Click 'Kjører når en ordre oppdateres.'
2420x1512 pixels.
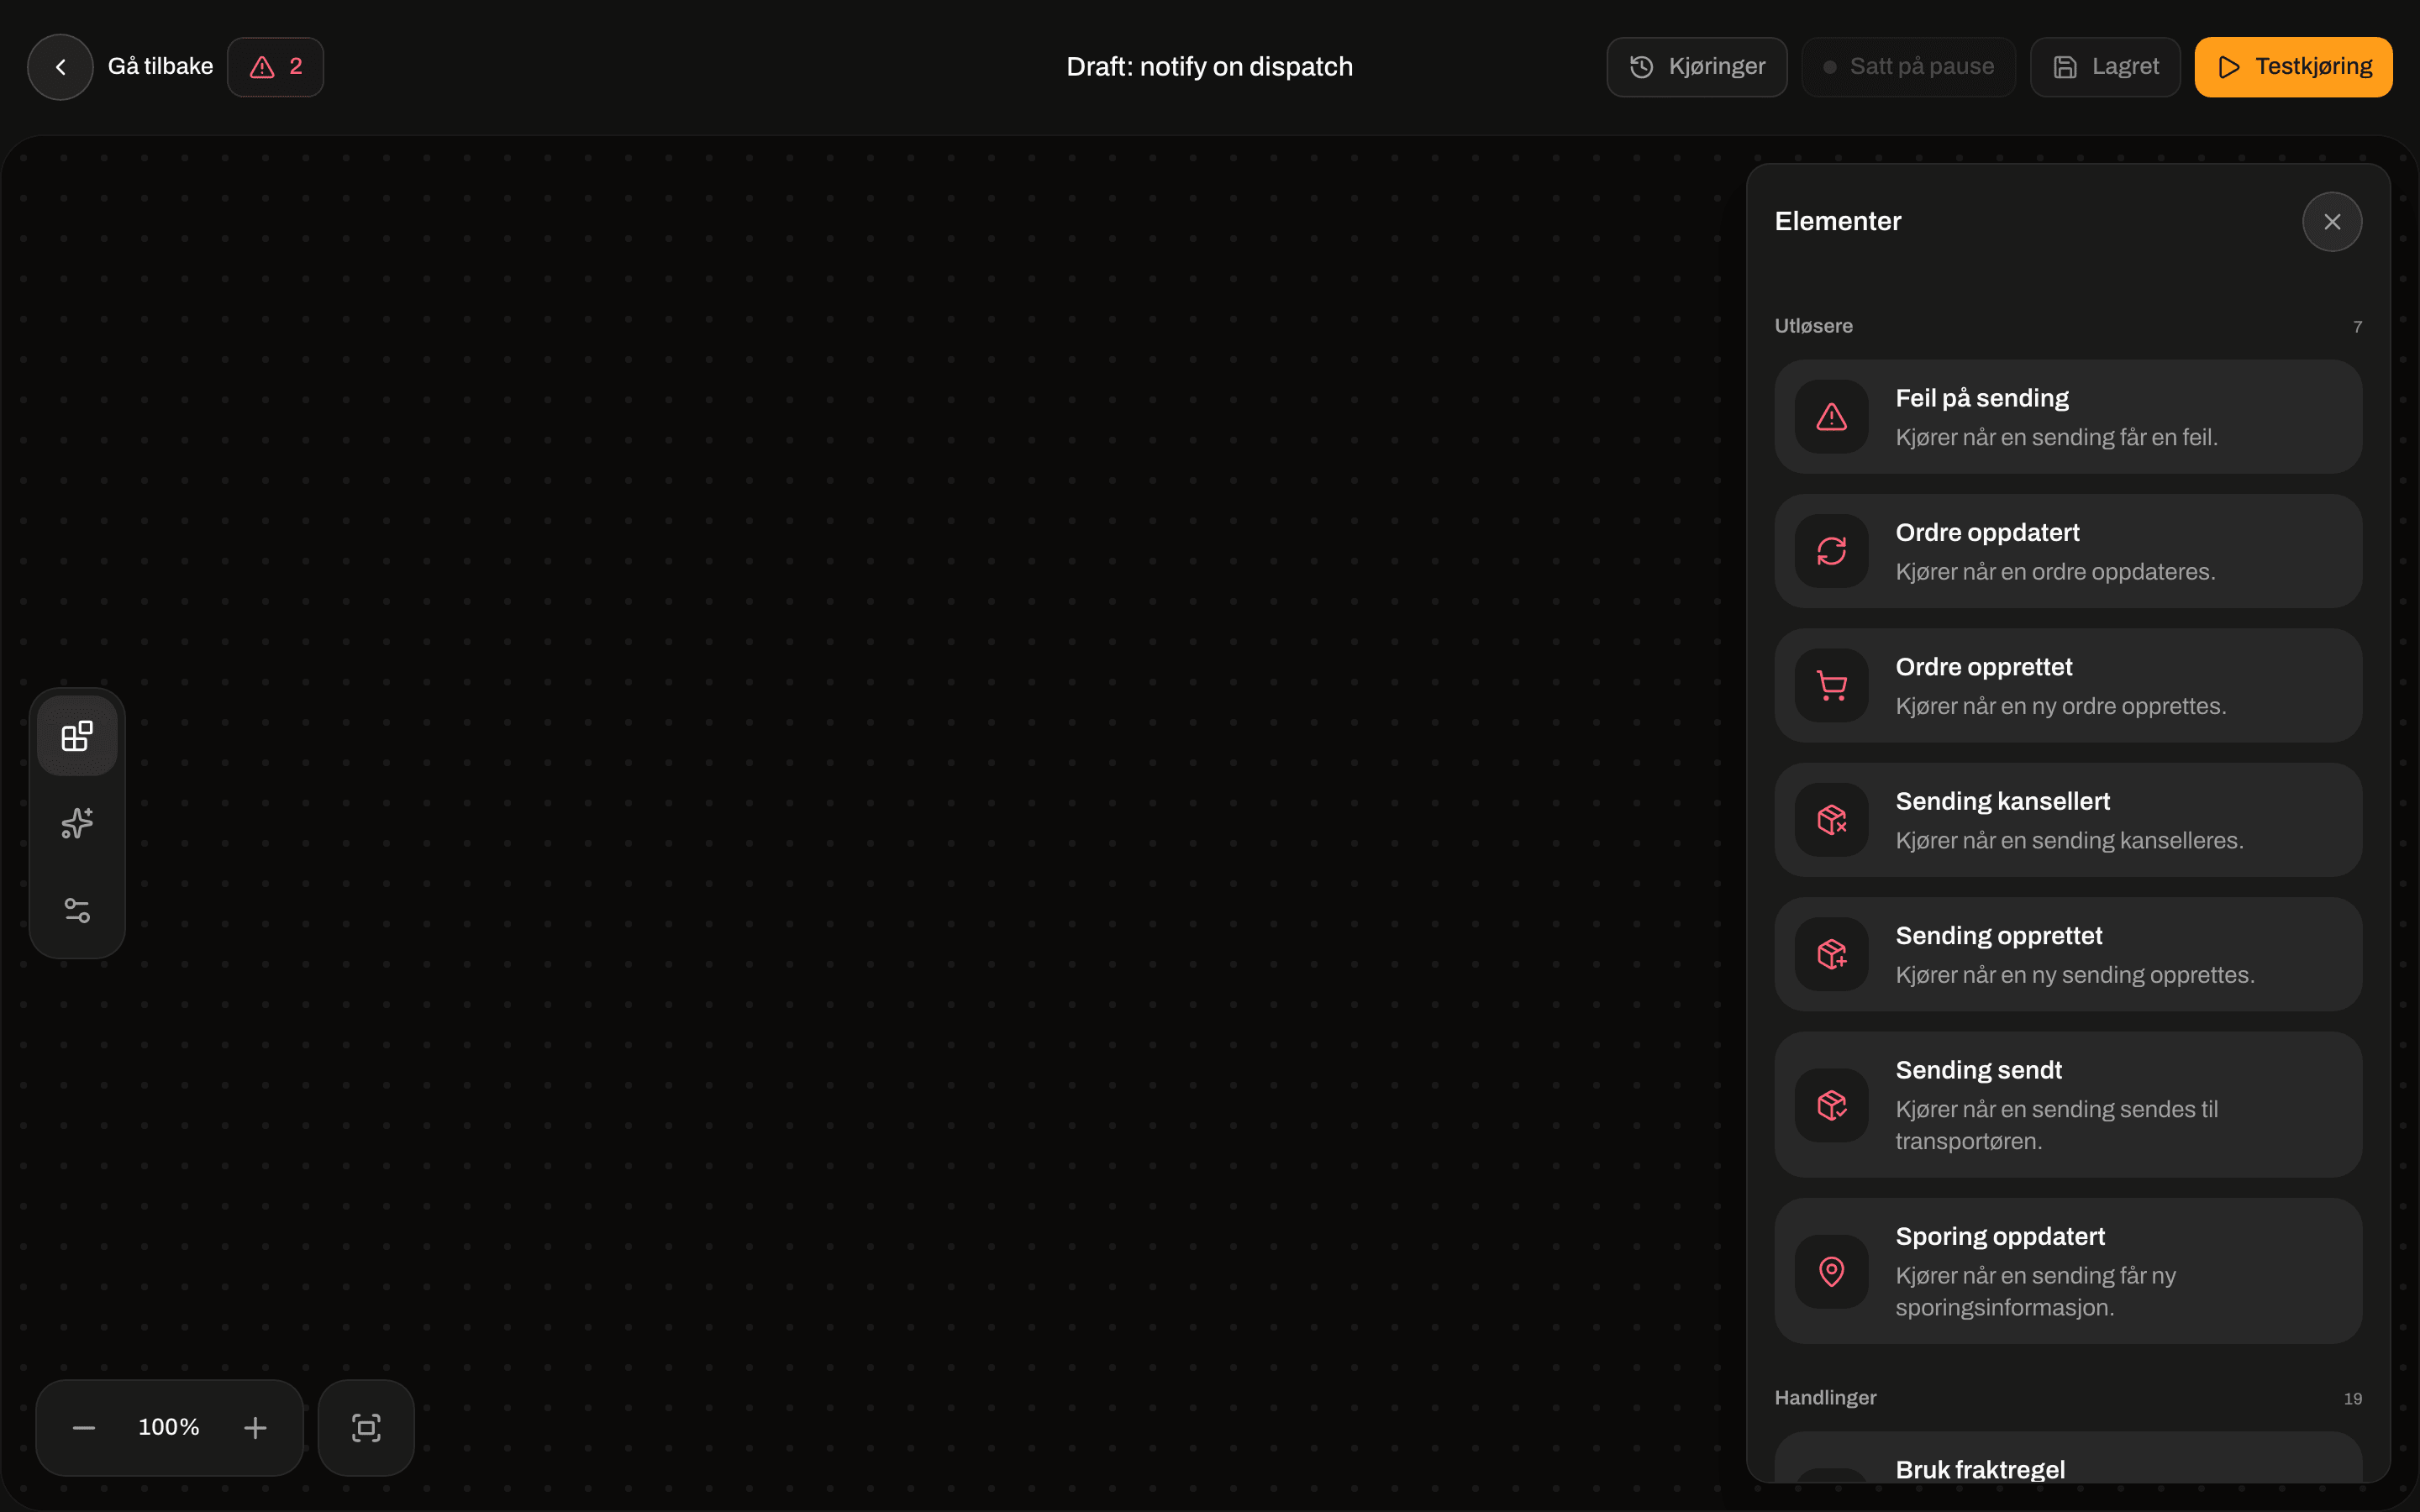[2055, 572]
